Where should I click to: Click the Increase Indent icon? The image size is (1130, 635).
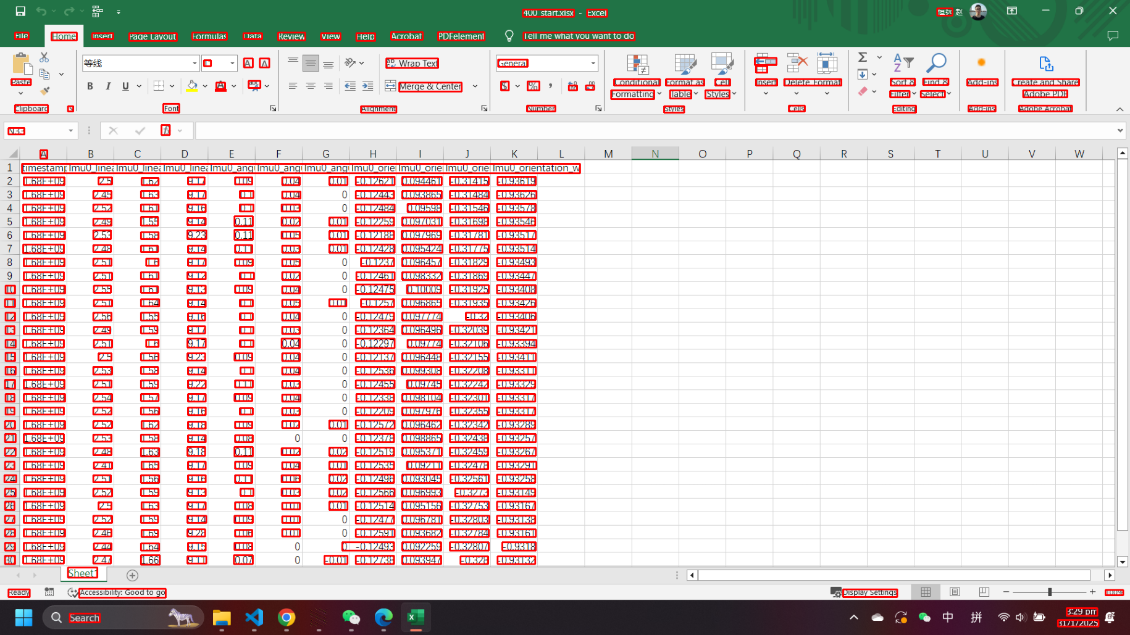coord(367,86)
